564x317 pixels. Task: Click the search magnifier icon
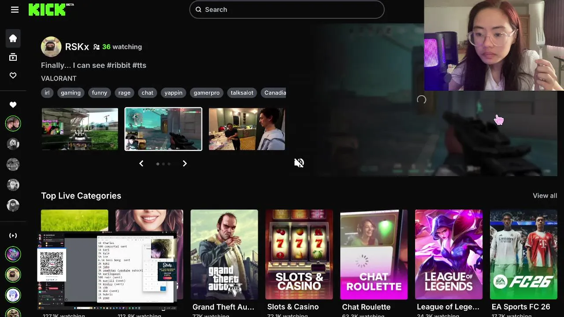198,9
